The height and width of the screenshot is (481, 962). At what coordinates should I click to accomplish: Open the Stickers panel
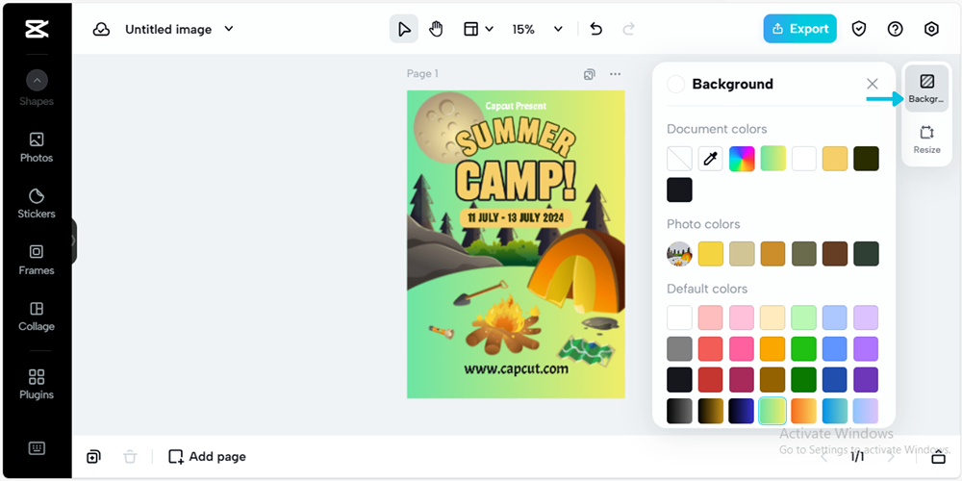(37, 204)
